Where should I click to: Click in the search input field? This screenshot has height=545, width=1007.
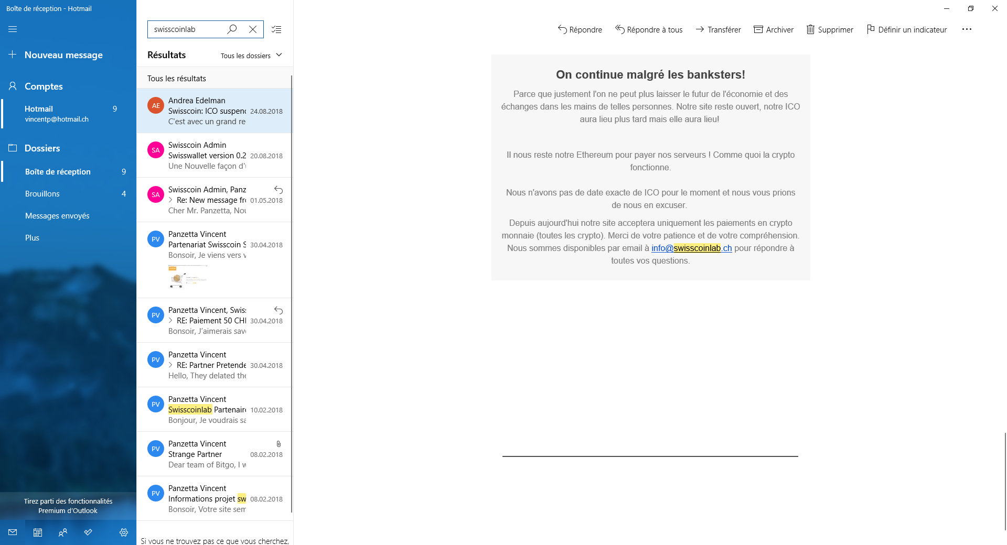click(186, 29)
